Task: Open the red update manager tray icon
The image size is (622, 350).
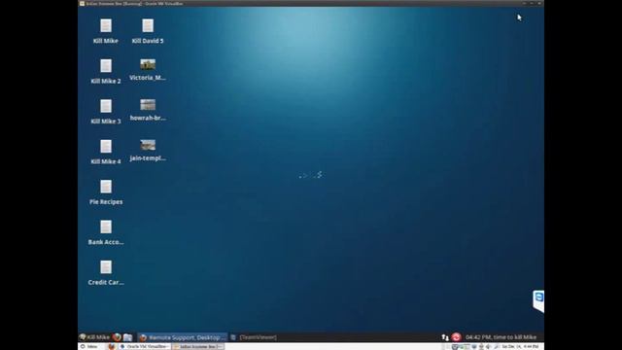Action: point(456,337)
